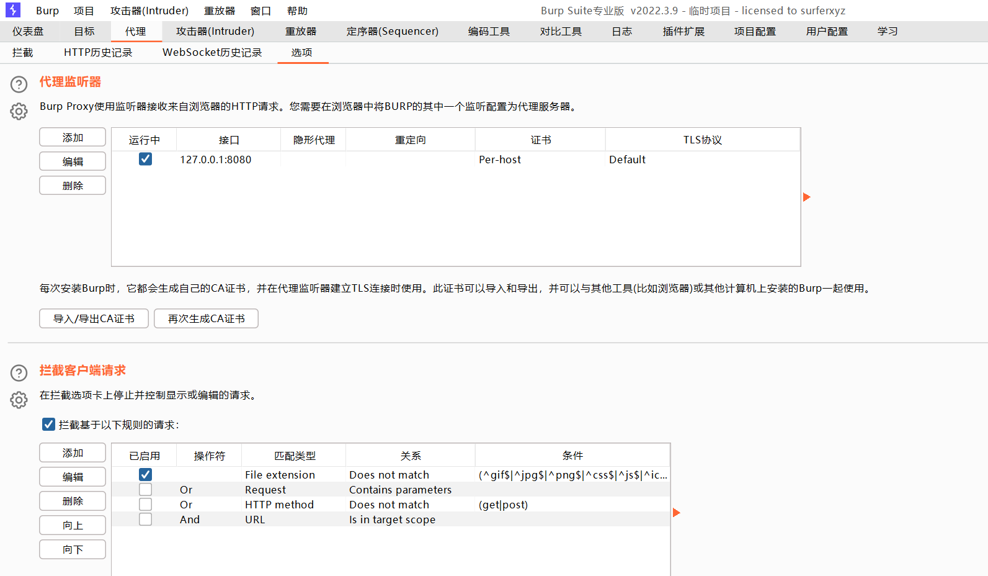This screenshot has width=988, height=576.
Task: Select File extension rule text
Action: pos(280,475)
